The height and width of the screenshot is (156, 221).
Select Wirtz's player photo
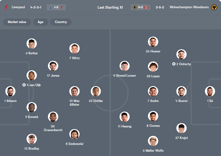(74, 49)
